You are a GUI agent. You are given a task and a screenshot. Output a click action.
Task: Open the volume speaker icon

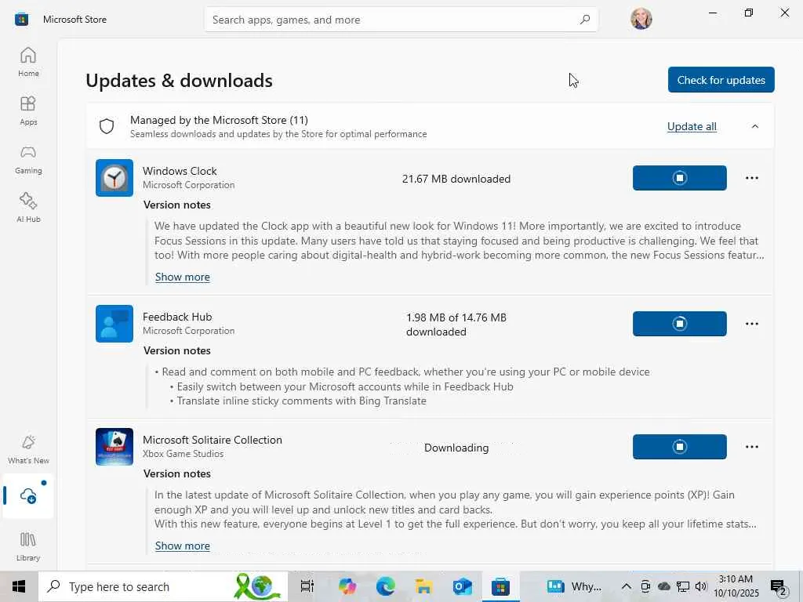(701, 586)
